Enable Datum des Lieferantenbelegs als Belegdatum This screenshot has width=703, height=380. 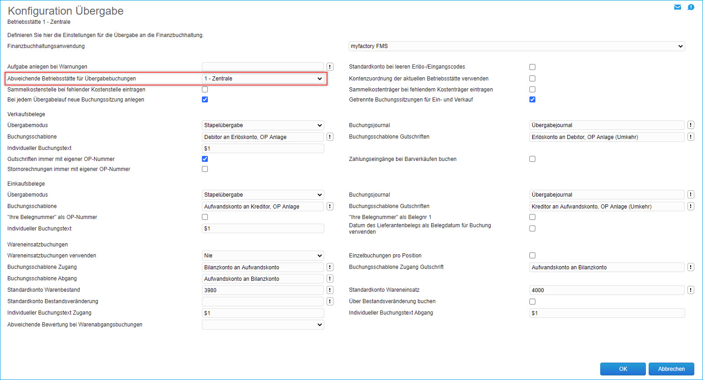point(532,229)
